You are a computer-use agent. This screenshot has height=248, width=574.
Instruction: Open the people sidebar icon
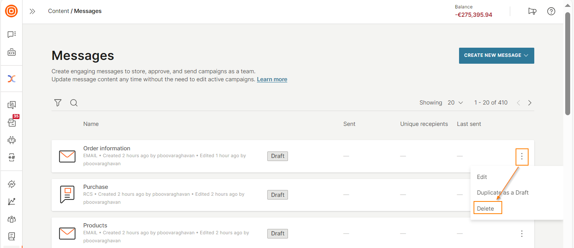click(x=11, y=219)
